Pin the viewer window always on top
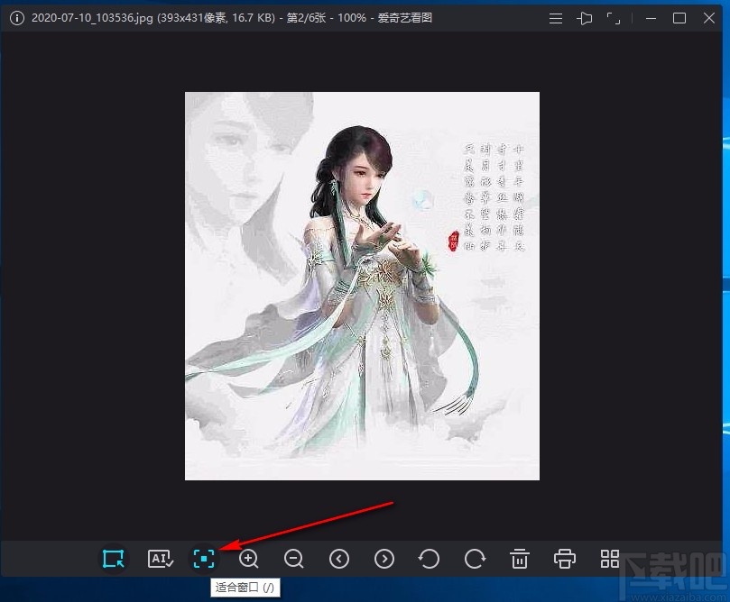Viewport: 730px width, 602px height. (585, 17)
